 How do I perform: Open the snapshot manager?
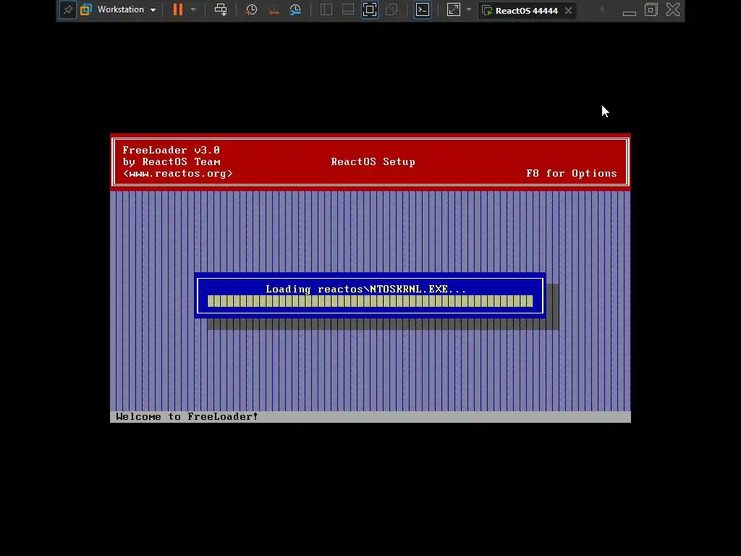[x=295, y=9]
